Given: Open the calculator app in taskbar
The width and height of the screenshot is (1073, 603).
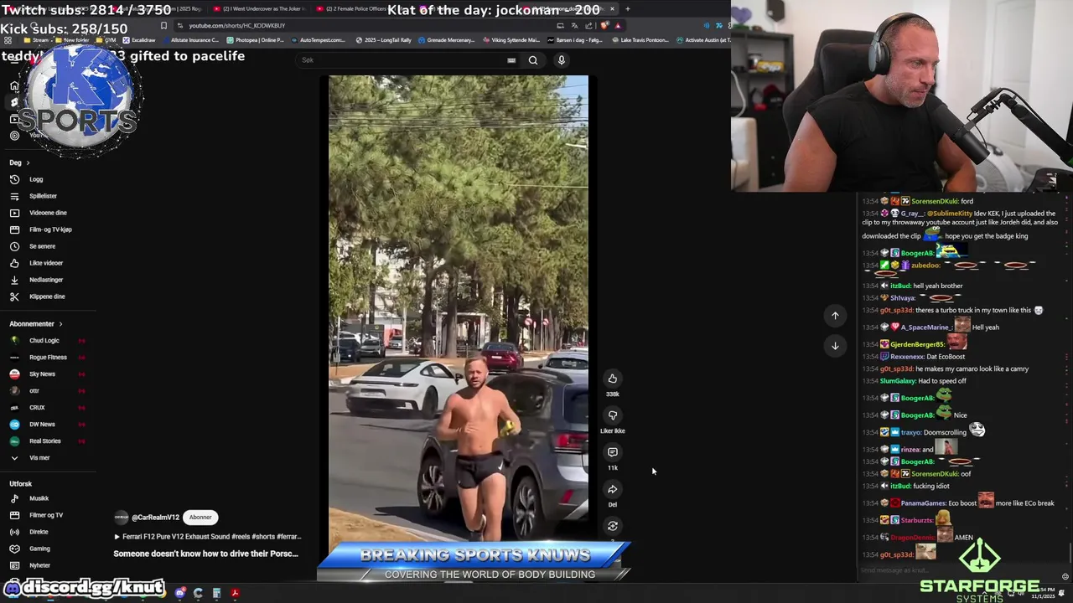Looking at the screenshot, I should 216,593.
